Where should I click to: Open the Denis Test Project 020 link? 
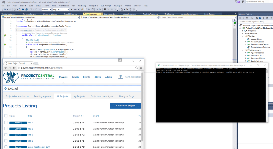(x=38, y=147)
